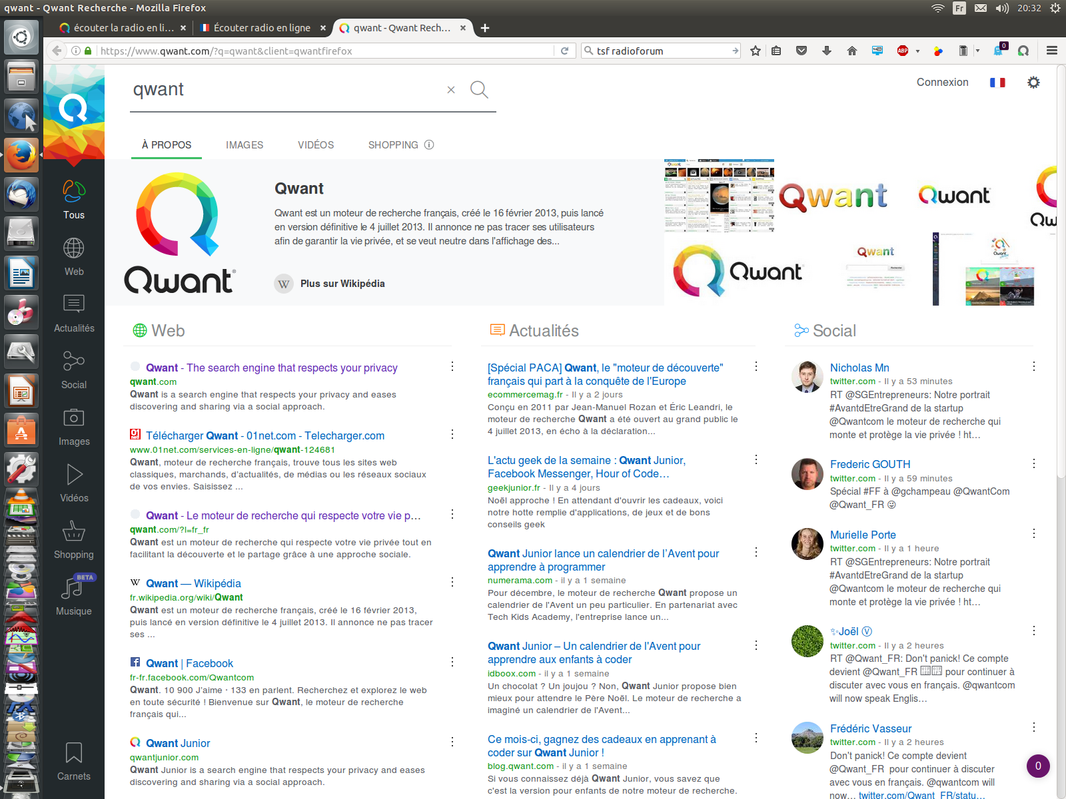Open keyboard layout Fr indicator
The height and width of the screenshot is (799, 1066).
(959, 8)
